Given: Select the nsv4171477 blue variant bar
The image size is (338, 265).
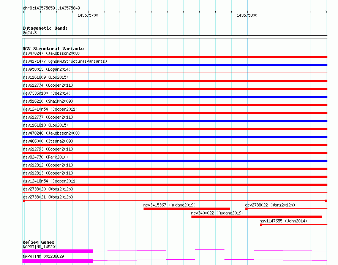Looking at the screenshot, I should (175, 65).
